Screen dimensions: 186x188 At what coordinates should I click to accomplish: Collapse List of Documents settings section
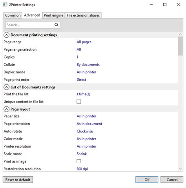[x=6, y=87]
